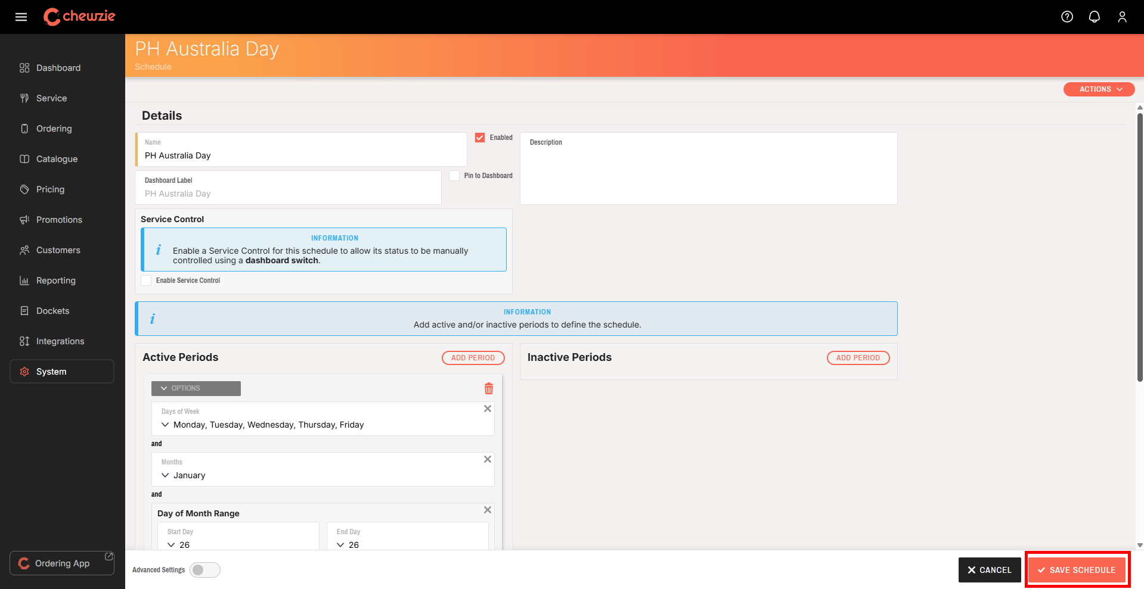Screen dimensions: 1144x589
Task: Delete the active period with trash icon
Action: [x=489, y=388]
